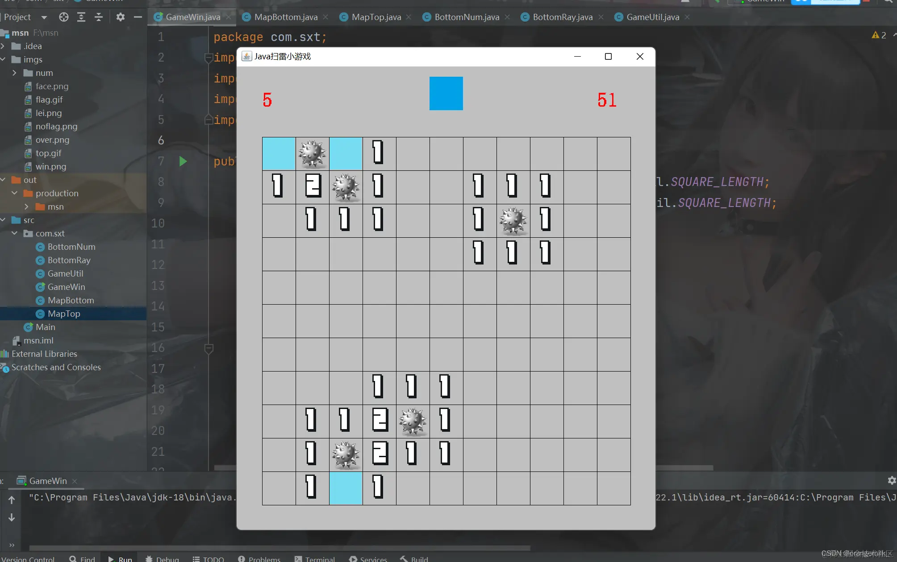Select the MapTop class in tree
This screenshot has height=562, width=897.
(64, 314)
